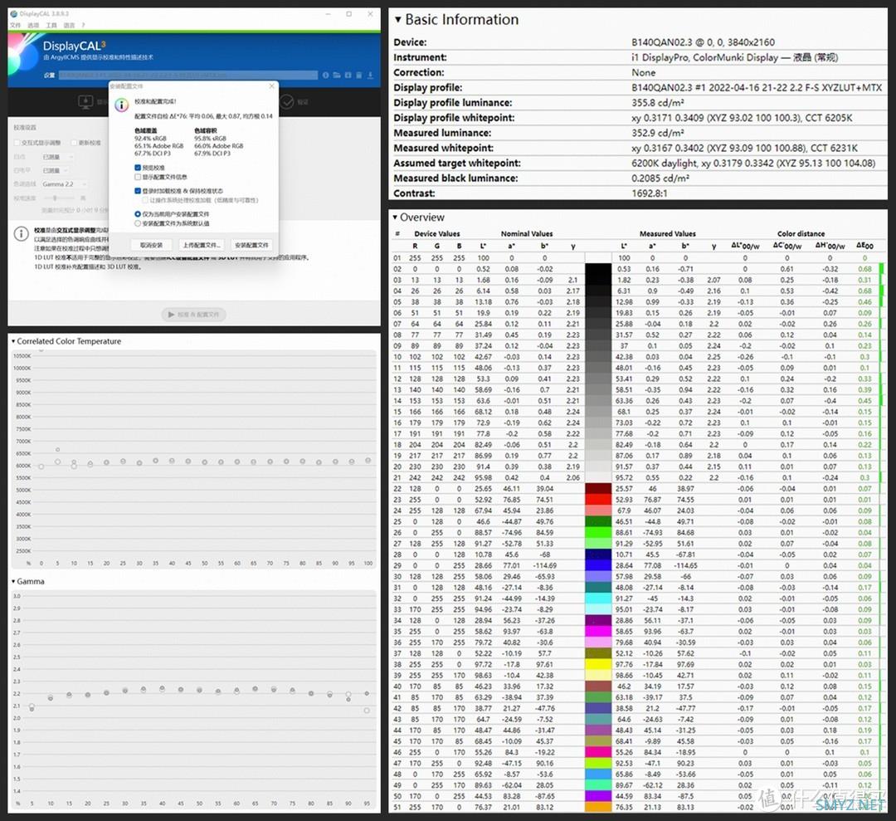Open the 白点 dropdown

coord(58,157)
